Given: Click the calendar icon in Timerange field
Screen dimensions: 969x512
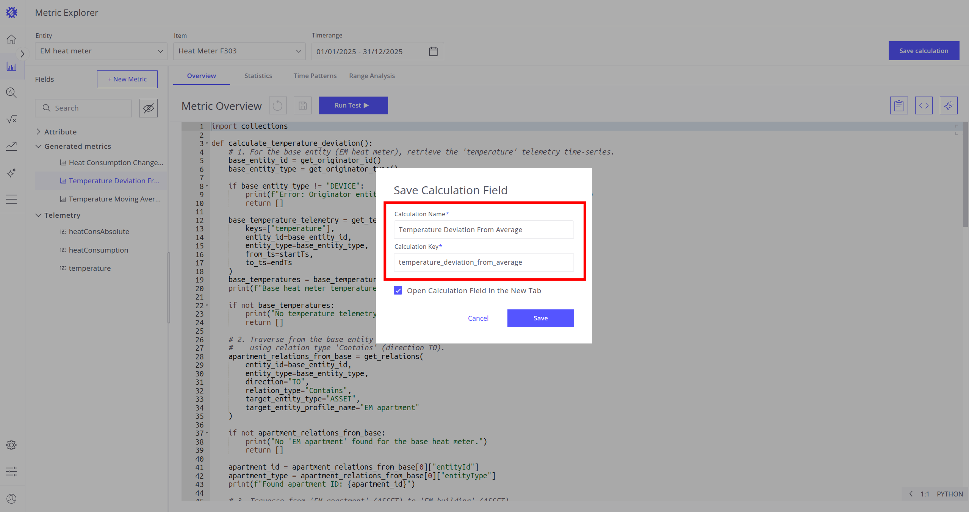Looking at the screenshot, I should coord(433,52).
